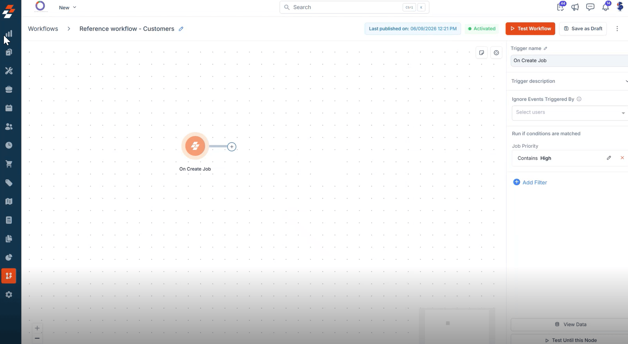Open the Zuper logo home icon
Image resolution: width=628 pixels, height=344 pixels.
[x=9, y=11]
